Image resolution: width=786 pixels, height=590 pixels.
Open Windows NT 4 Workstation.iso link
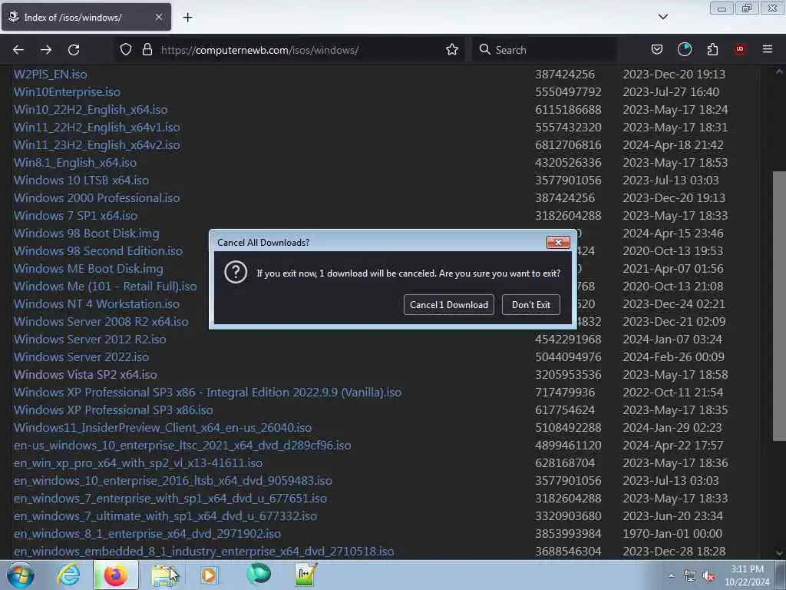click(x=96, y=304)
